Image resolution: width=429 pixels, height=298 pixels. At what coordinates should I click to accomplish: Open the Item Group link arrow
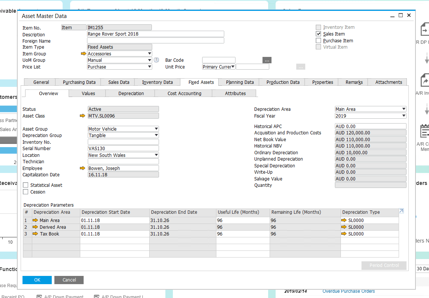(84, 54)
